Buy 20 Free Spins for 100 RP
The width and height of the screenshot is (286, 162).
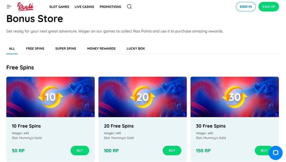coord(172,151)
